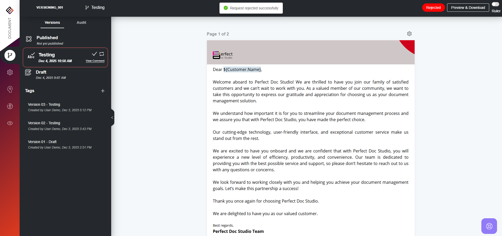Click the versioning branch icon in sidebar
The height and width of the screenshot is (236, 502).
(x=10, y=55)
